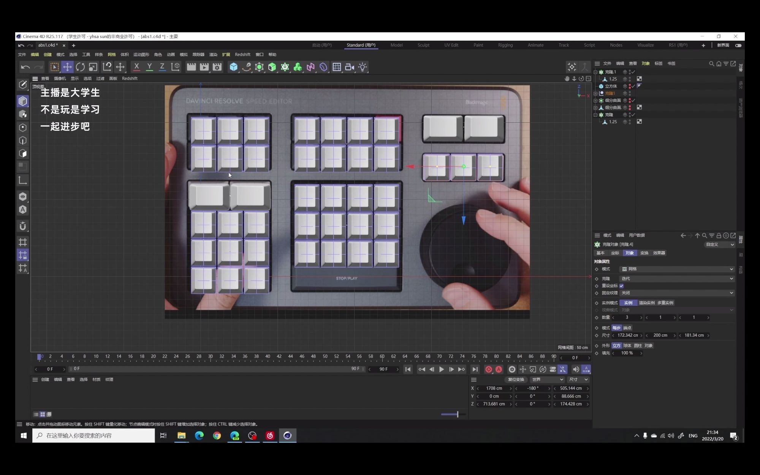The image size is (760, 475).
Task: Add a light object from toolbar
Action: [363, 67]
